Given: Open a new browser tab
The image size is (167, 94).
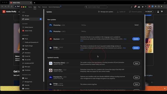Looking at the screenshot, I should coord(34,3).
